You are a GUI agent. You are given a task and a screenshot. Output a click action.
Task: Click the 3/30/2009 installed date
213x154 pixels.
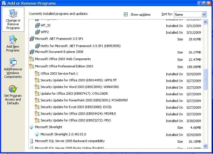[x=193, y=121]
